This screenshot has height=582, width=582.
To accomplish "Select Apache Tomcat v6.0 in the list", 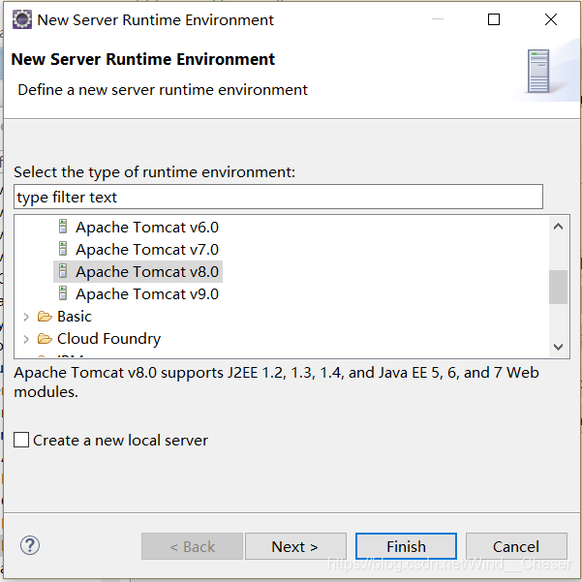I will coord(147,228).
